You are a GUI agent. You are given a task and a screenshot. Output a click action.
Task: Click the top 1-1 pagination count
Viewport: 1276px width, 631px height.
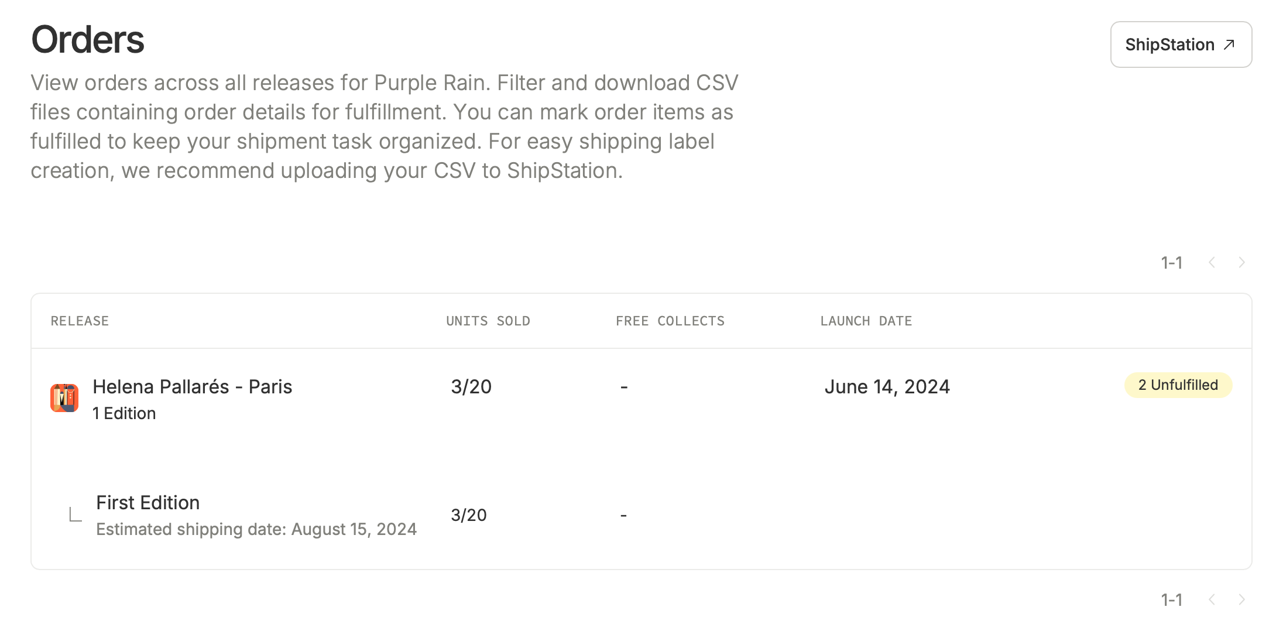pyautogui.click(x=1172, y=262)
